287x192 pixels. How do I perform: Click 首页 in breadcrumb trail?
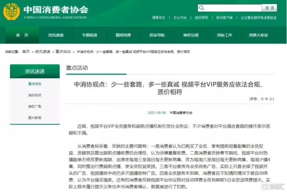pos(26,52)
